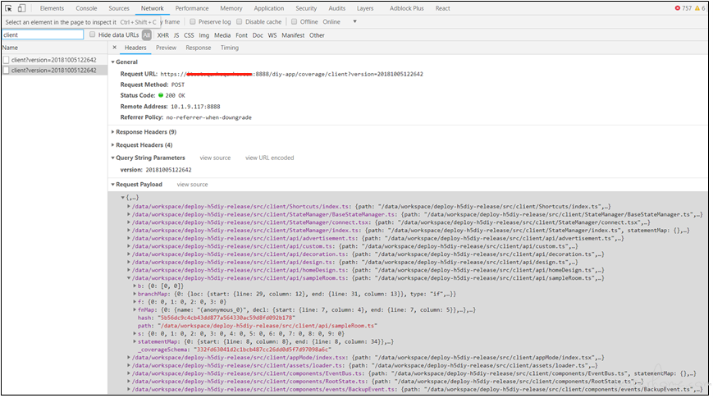Enable Hide data URLs checkbox
The width and height of the screenshot is (713, 398).
tap(93, 34)
